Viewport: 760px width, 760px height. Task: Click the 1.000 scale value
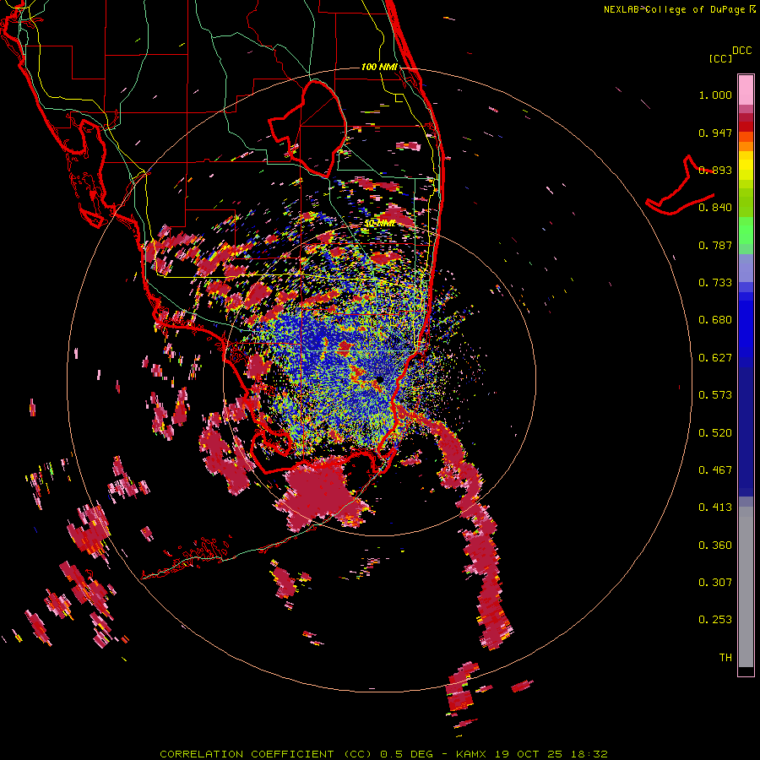coord(715,95)
